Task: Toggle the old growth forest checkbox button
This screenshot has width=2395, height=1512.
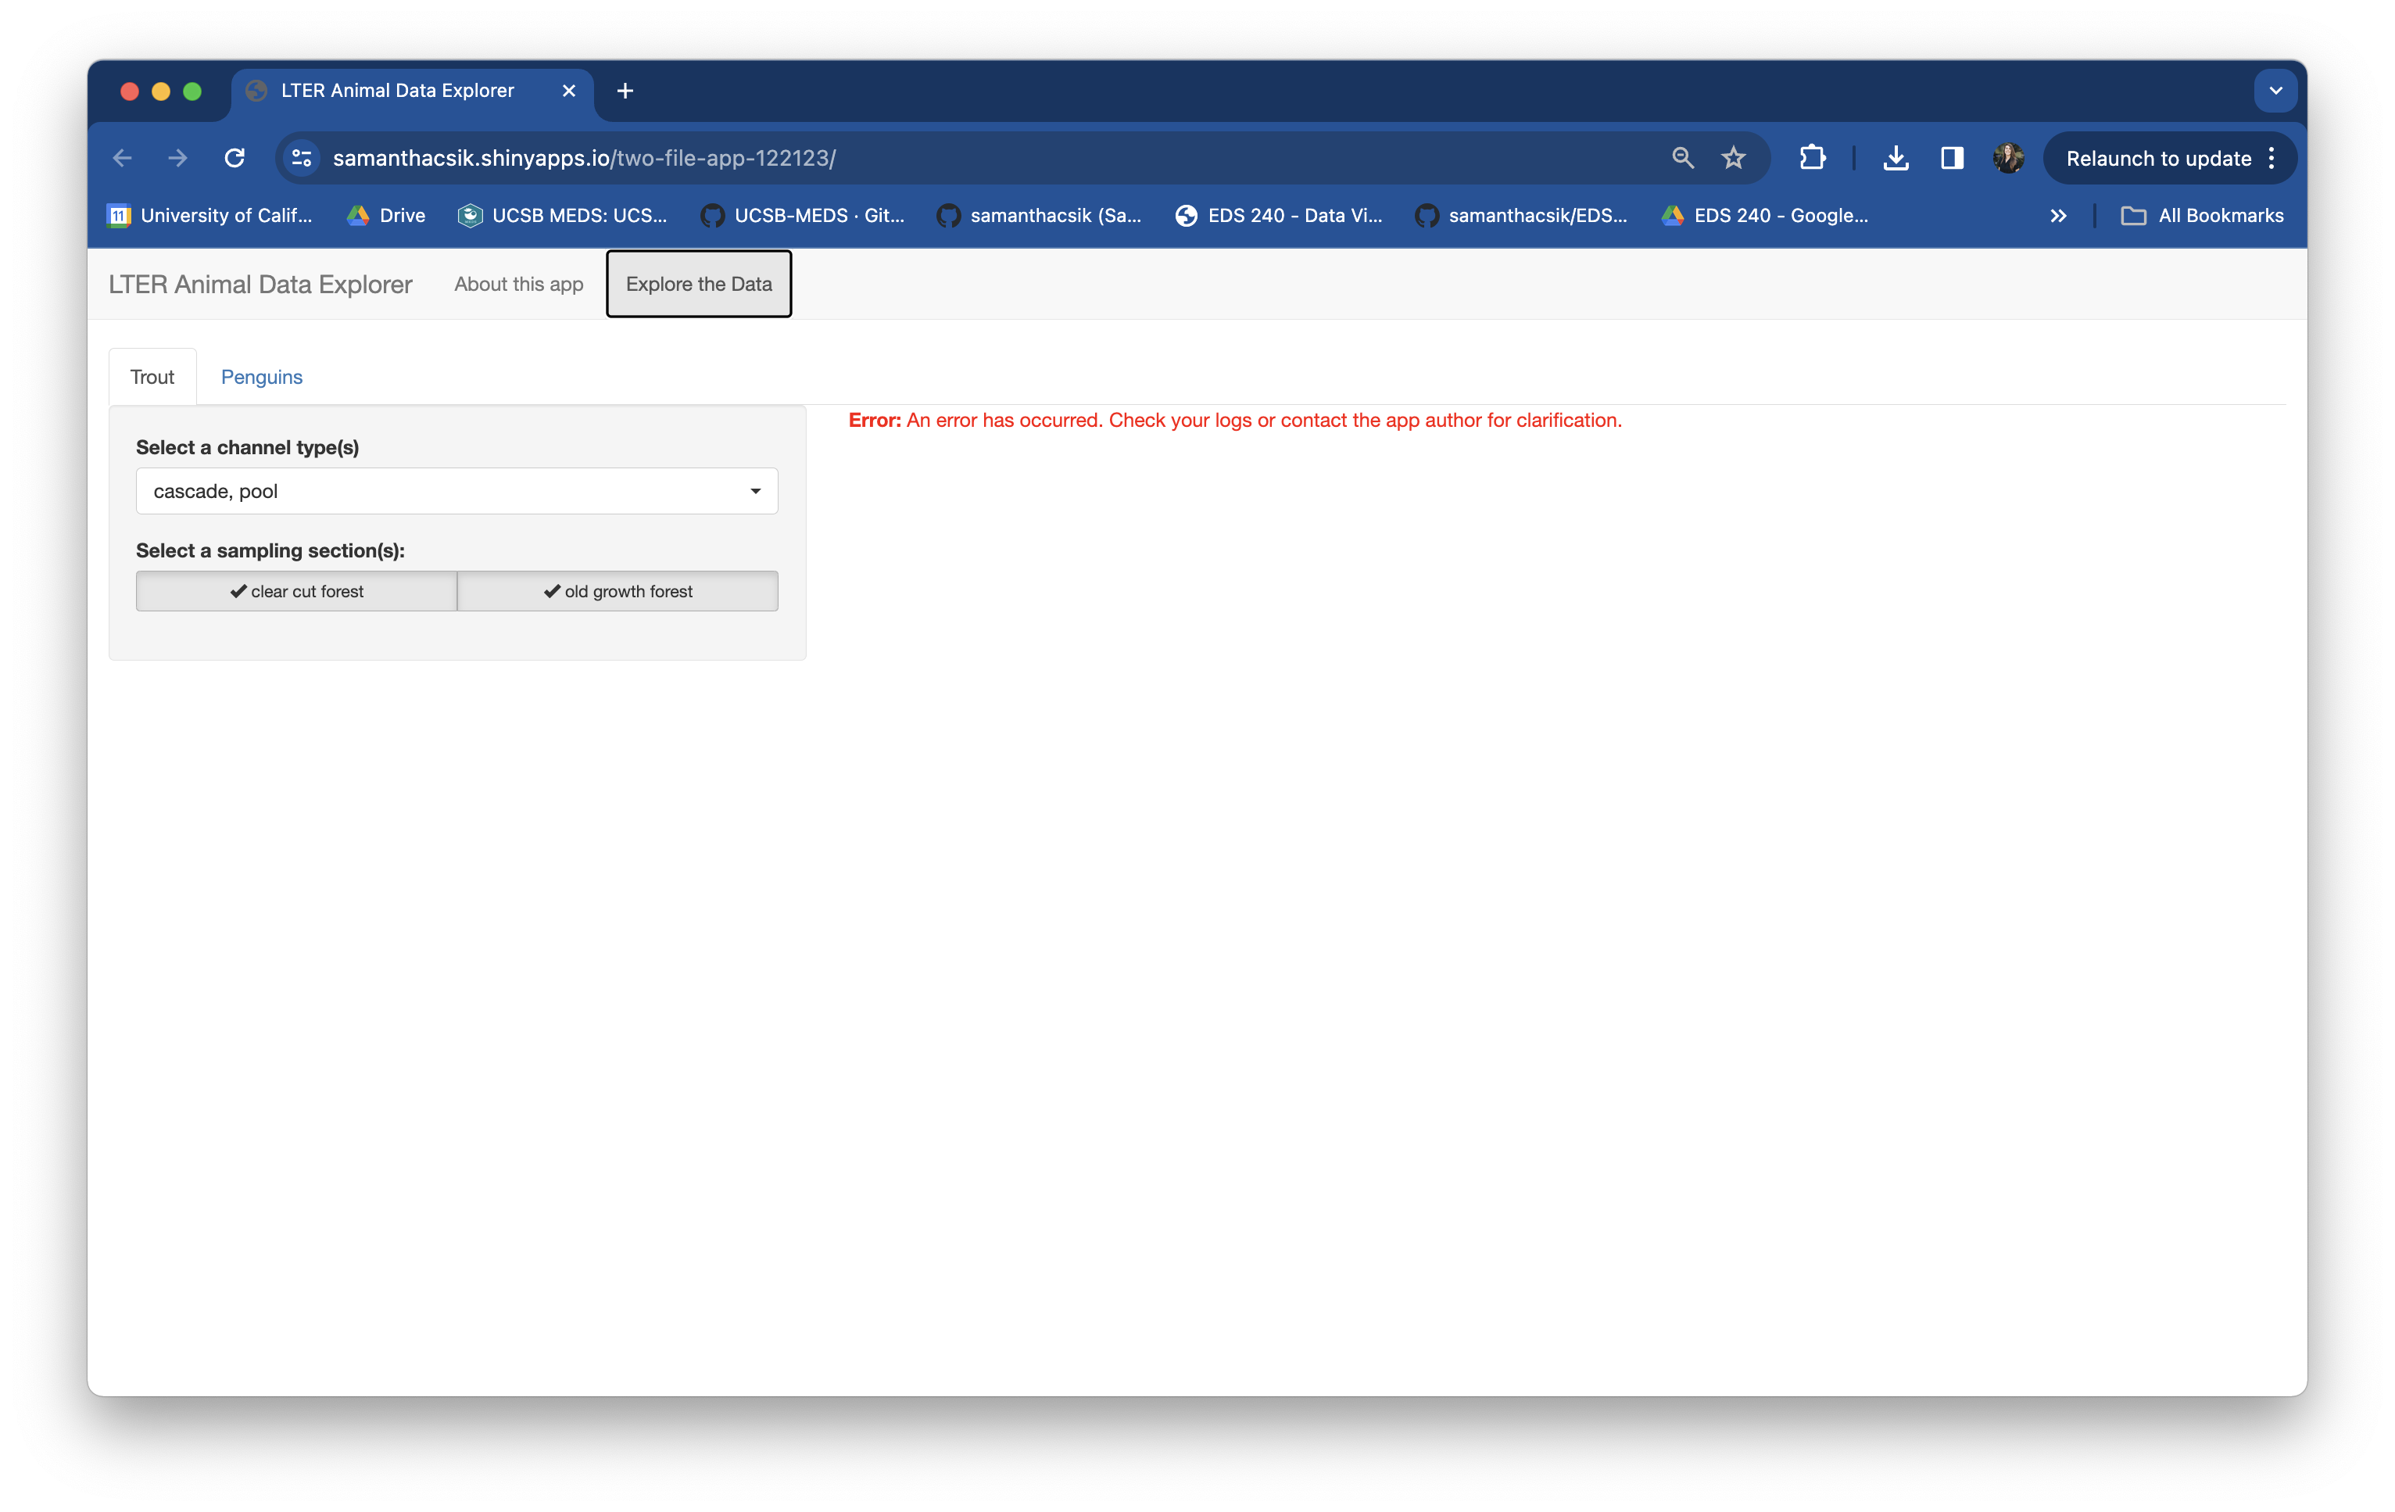Action: 618,591
